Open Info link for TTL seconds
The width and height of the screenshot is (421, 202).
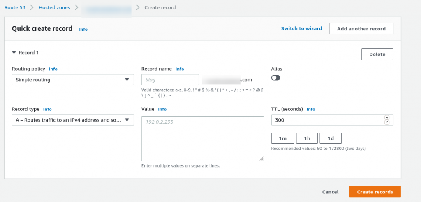(311, 109)
